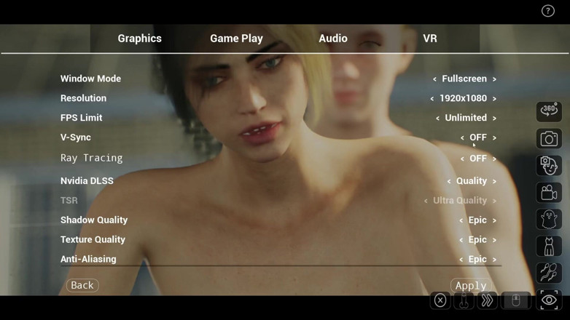Open the Audio tab
Viewport: 570px width, 320px height.
point(333,39)
